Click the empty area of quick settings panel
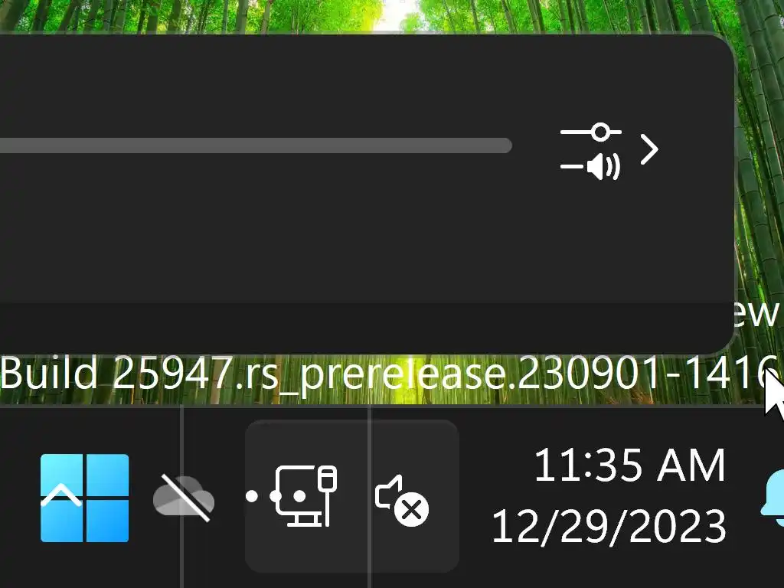Viewport: 784px width, 588px height. click(350, 235)
